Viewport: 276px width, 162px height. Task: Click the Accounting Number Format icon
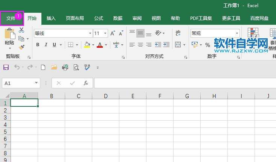(195, 45)
